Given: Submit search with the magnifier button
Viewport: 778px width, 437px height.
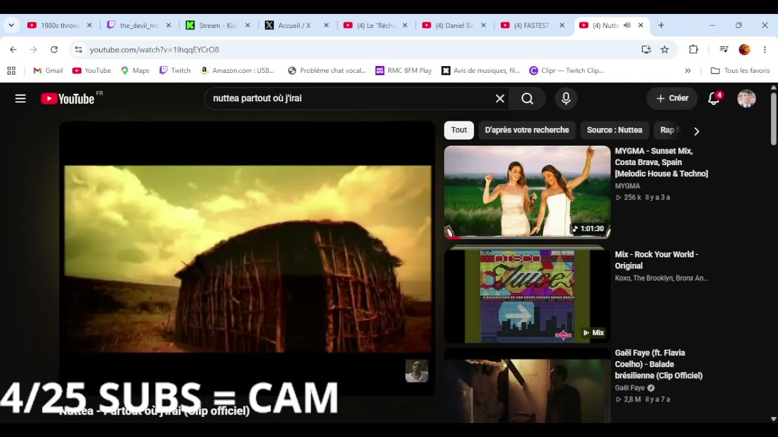Looking at the screenshot, I should click(528, 98).
